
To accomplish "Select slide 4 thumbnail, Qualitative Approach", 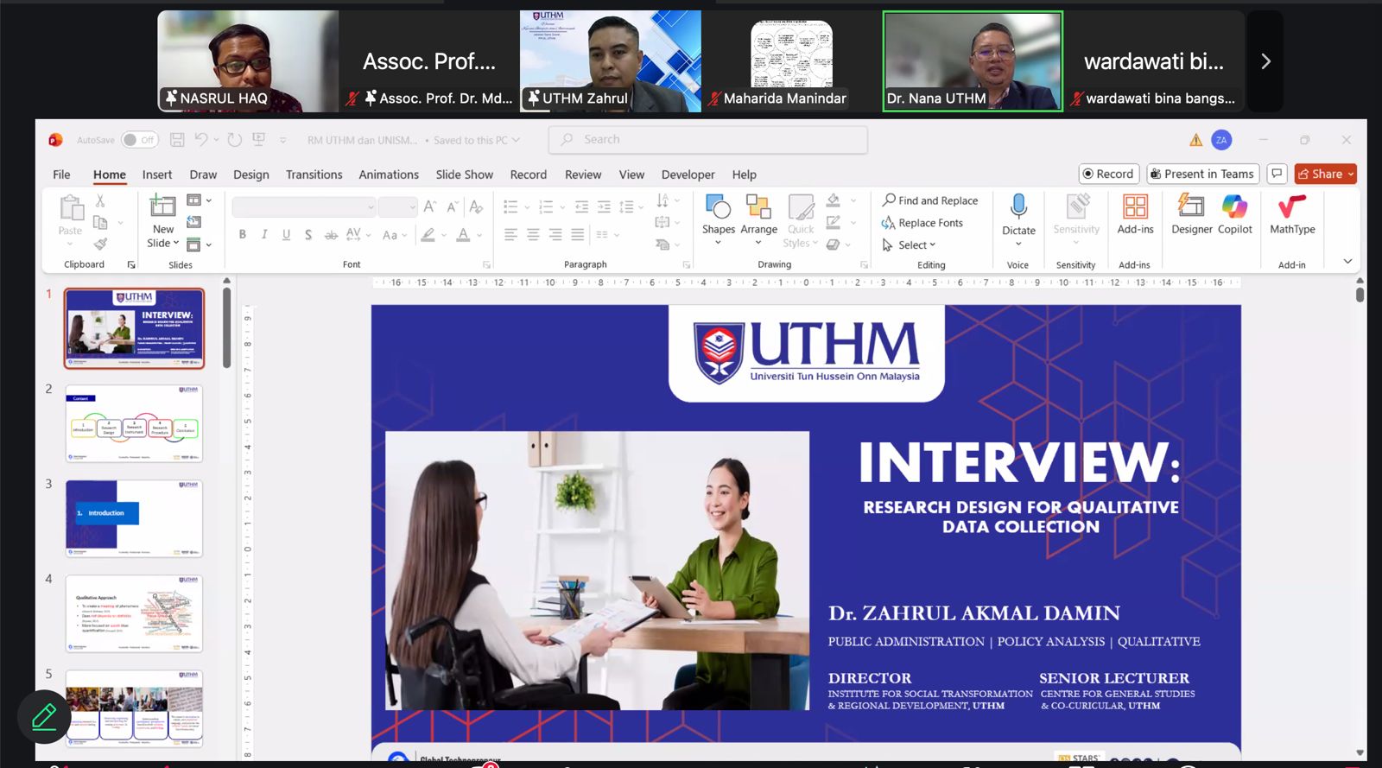I will coord(134,613).
